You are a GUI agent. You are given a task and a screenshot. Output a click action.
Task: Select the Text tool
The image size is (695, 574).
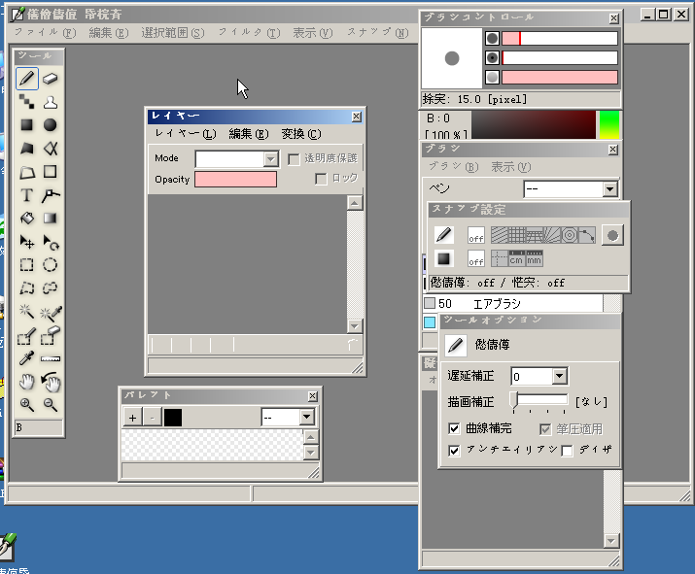point(26,195)
